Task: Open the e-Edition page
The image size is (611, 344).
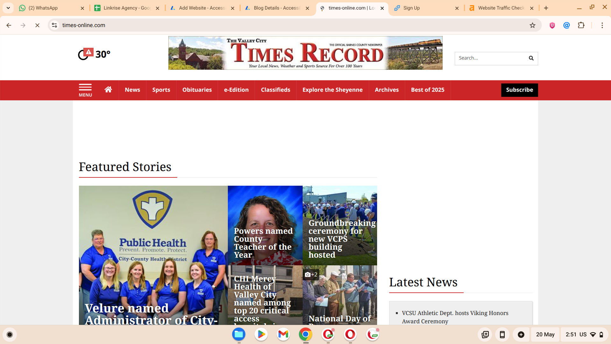Action: pos(236,90)
